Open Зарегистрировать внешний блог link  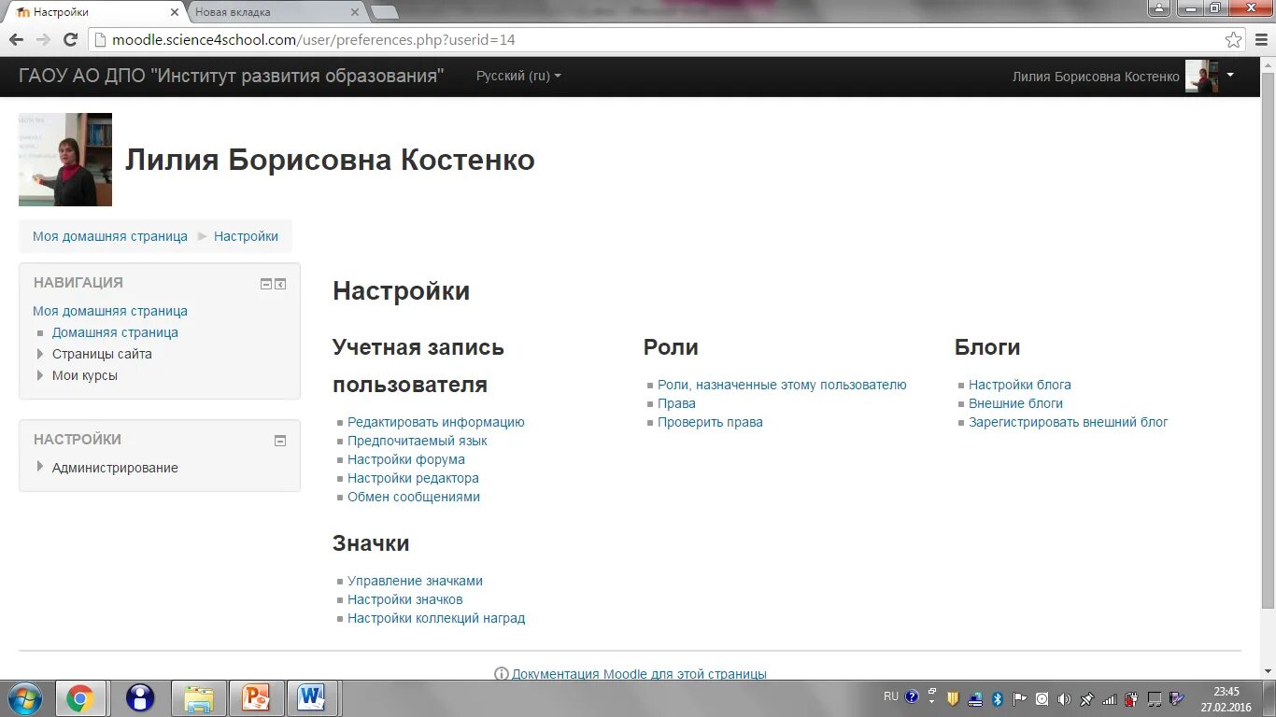click(x=1069, y=422)
